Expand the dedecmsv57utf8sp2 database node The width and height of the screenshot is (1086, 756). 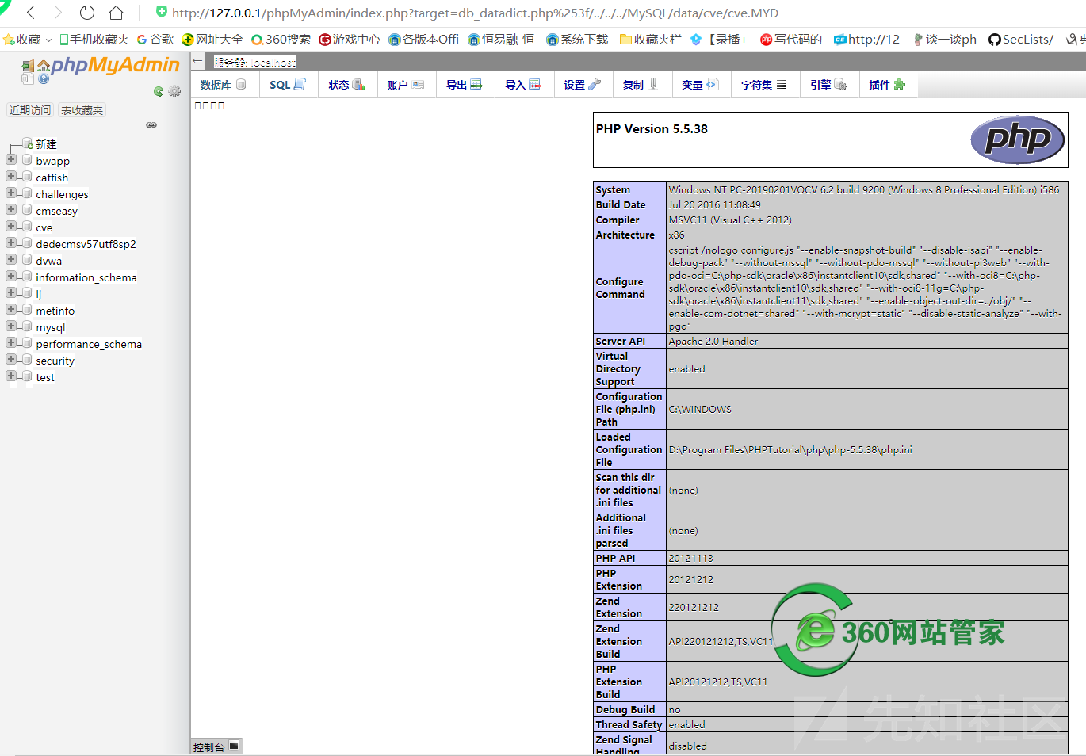click(x=11, y=242)
